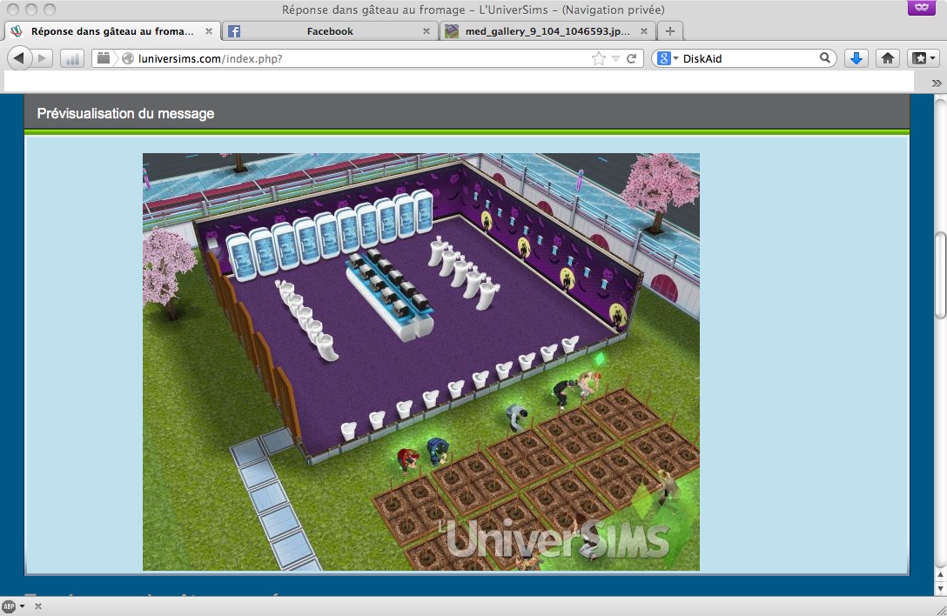Click the site statistics bar-chart icon

71,58
